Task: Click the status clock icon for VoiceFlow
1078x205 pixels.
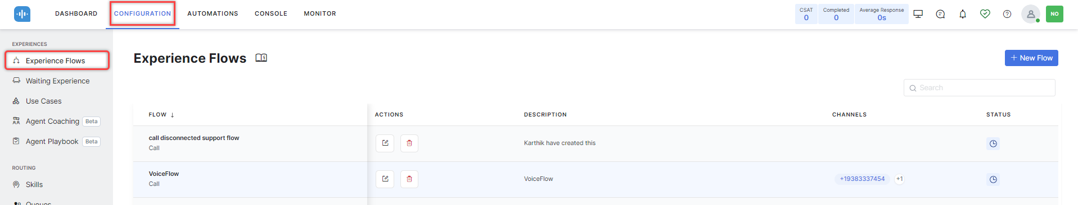Action: (993, 179)
